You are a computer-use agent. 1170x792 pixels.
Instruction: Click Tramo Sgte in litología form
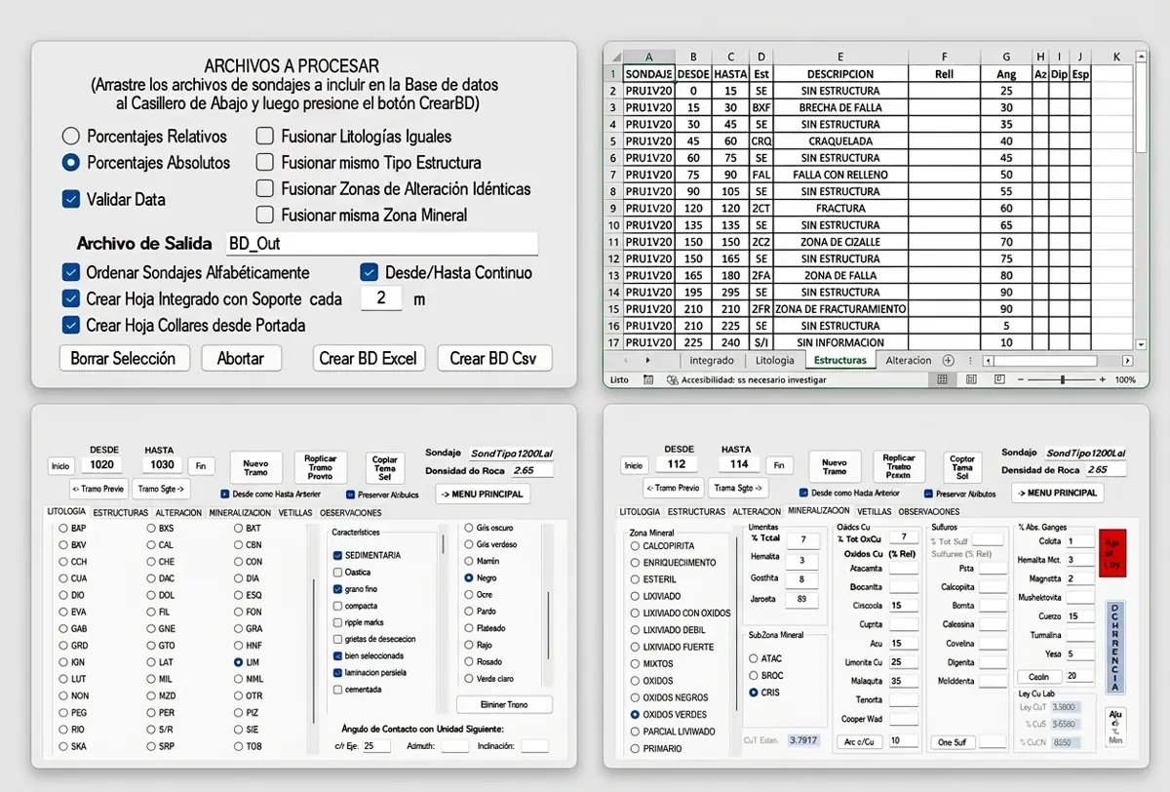[162, 489]
